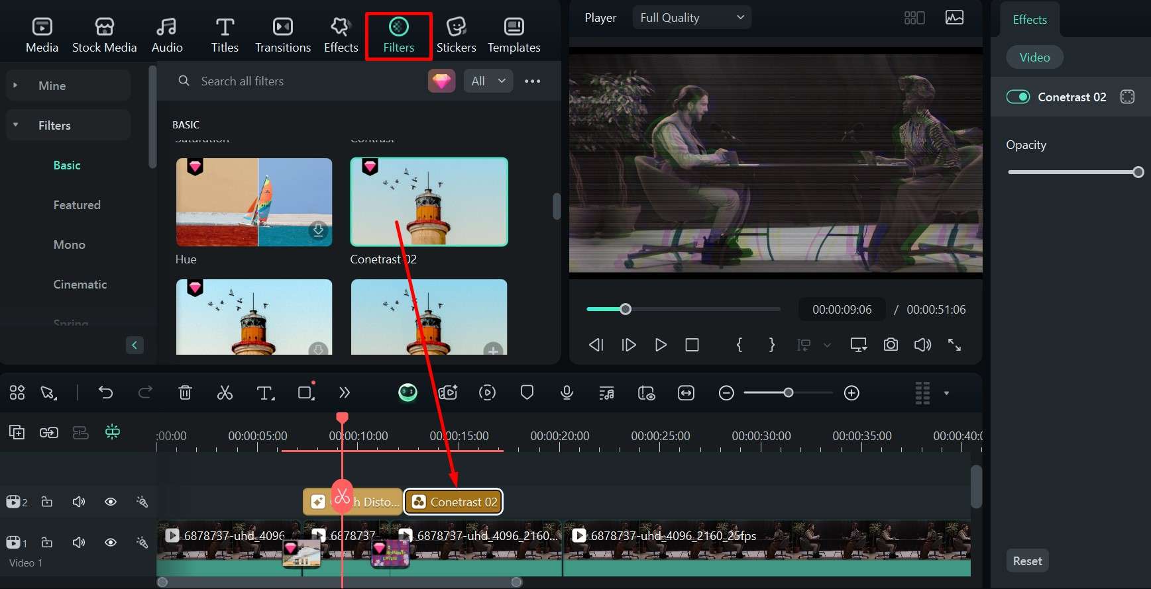Screen dimensions: 1151x589
Task: Select the Featured filter category
Action: pyautogui.click(x=77, y=205)
